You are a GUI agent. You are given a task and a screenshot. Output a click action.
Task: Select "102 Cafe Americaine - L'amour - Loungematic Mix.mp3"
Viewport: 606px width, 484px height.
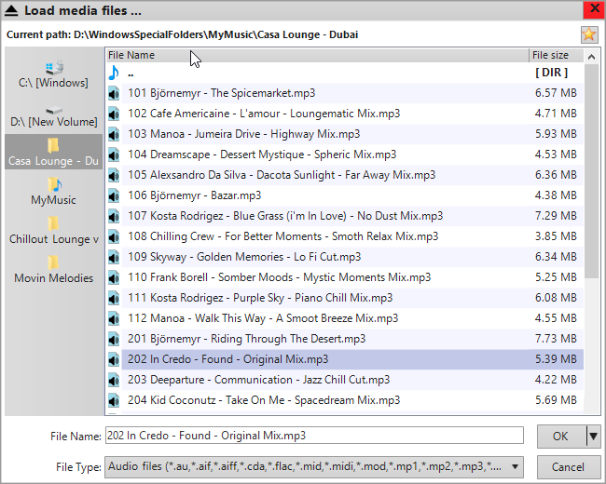click(x=264, y=114)
